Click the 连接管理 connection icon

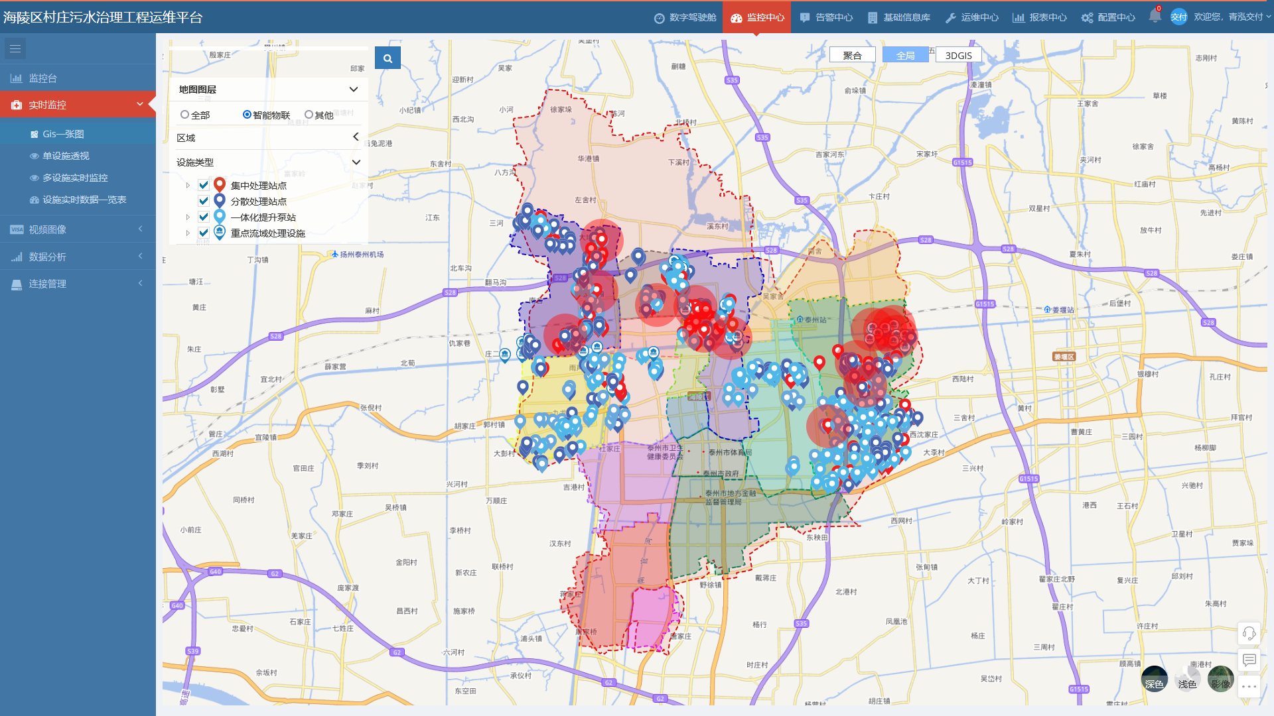(17, 284)
